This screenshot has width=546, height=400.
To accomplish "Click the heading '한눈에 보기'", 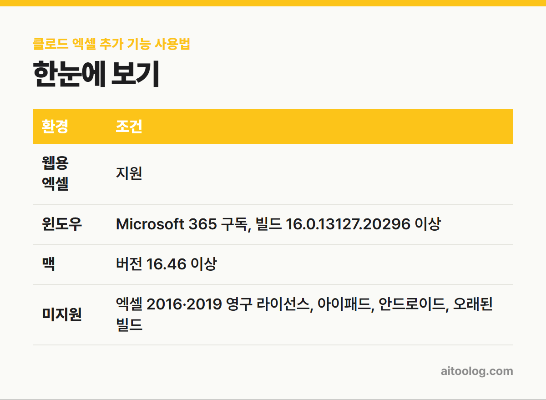I will pos(96,75).
